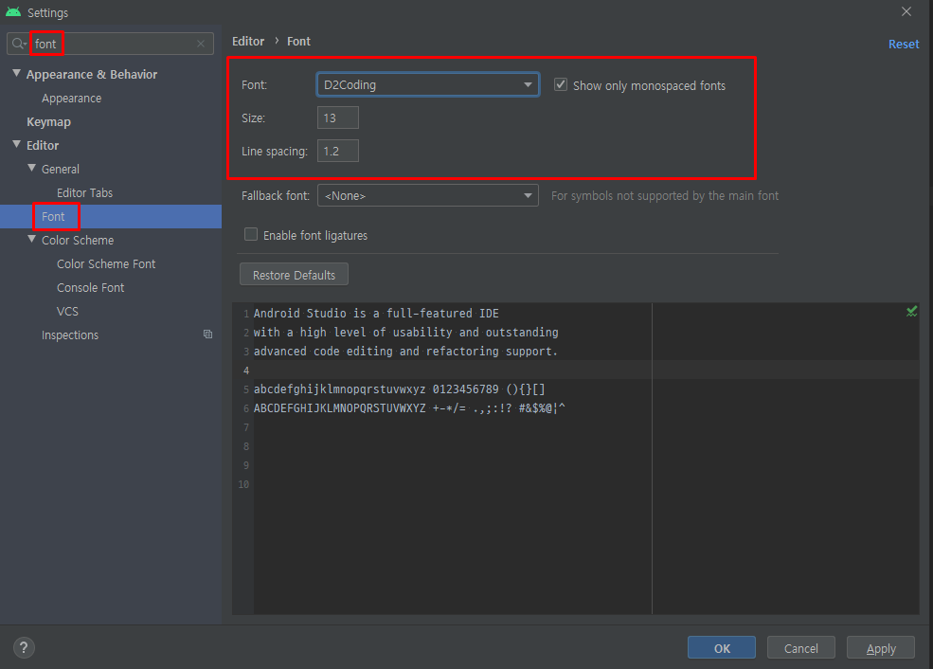Select Inspections in the settings tree
933x669 pixels.
click(69, 335)
